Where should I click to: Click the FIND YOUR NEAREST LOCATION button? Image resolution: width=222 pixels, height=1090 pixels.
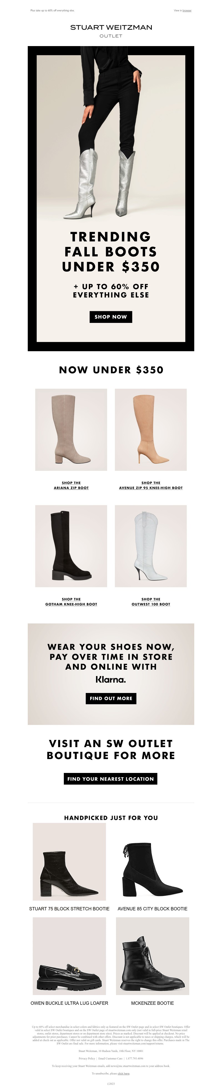tap(111, 778)
